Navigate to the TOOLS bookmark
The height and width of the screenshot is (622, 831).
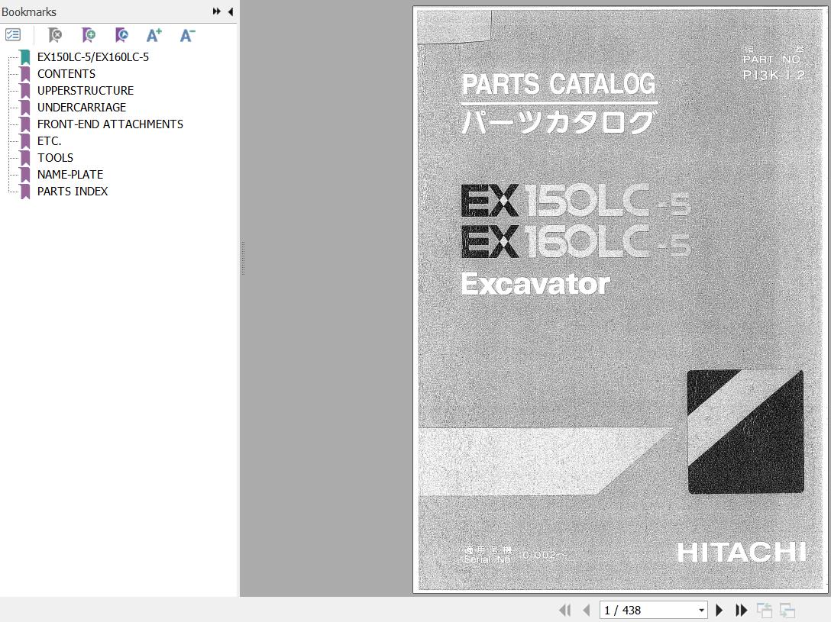point(55,158)
